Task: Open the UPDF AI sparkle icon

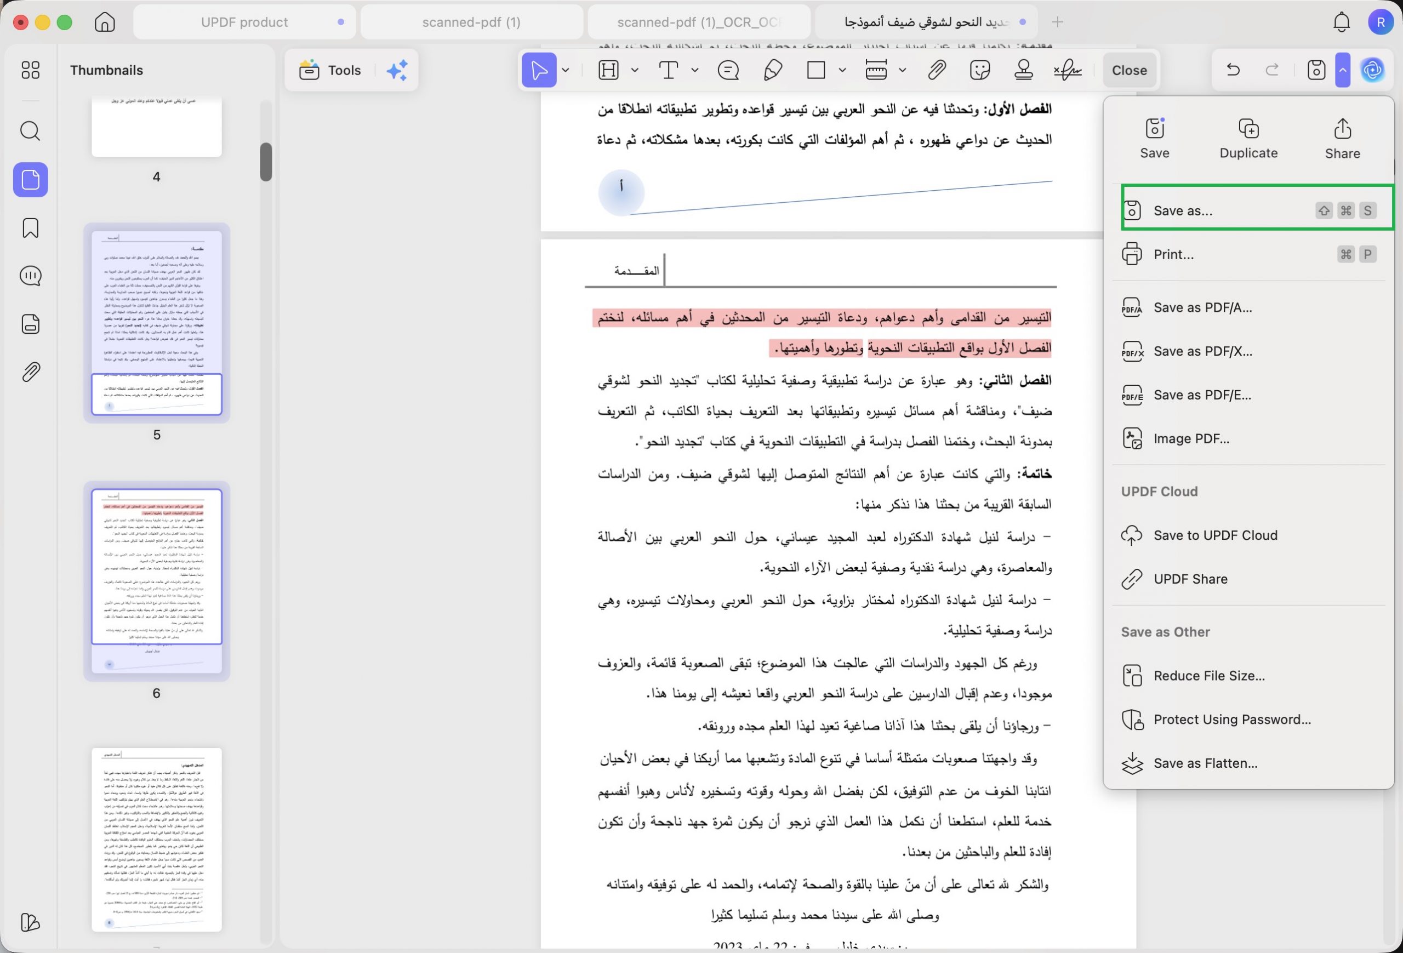Action: pyautogui.click(x=397, y=70)
